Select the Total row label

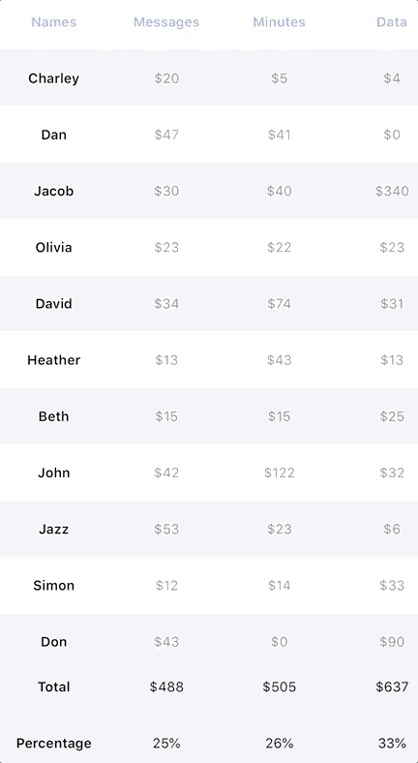(x=53, y=687)
